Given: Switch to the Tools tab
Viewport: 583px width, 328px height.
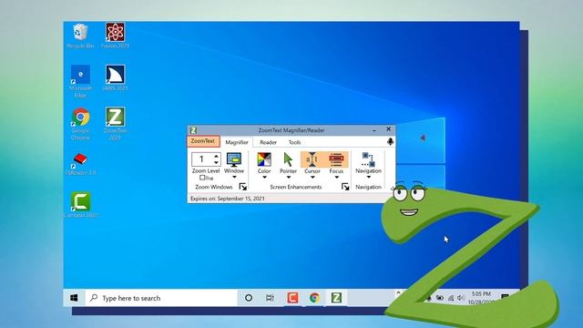Looking at the screenshot, I should [294, 142].
